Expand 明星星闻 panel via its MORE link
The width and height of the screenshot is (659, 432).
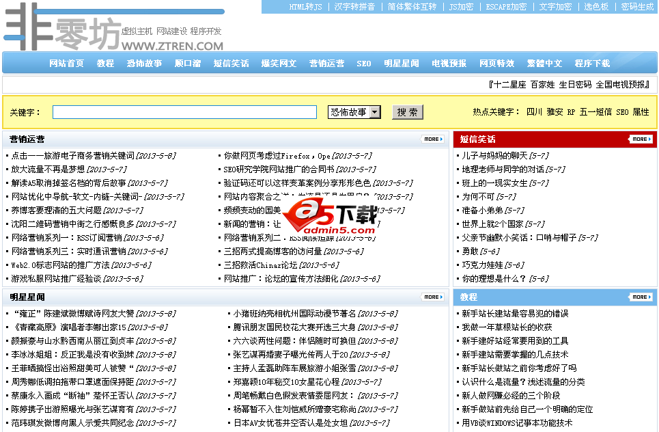pyautogui.click(x=432, y=297)
